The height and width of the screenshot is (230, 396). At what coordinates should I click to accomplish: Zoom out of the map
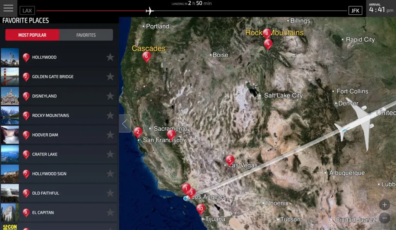point(385,218)
